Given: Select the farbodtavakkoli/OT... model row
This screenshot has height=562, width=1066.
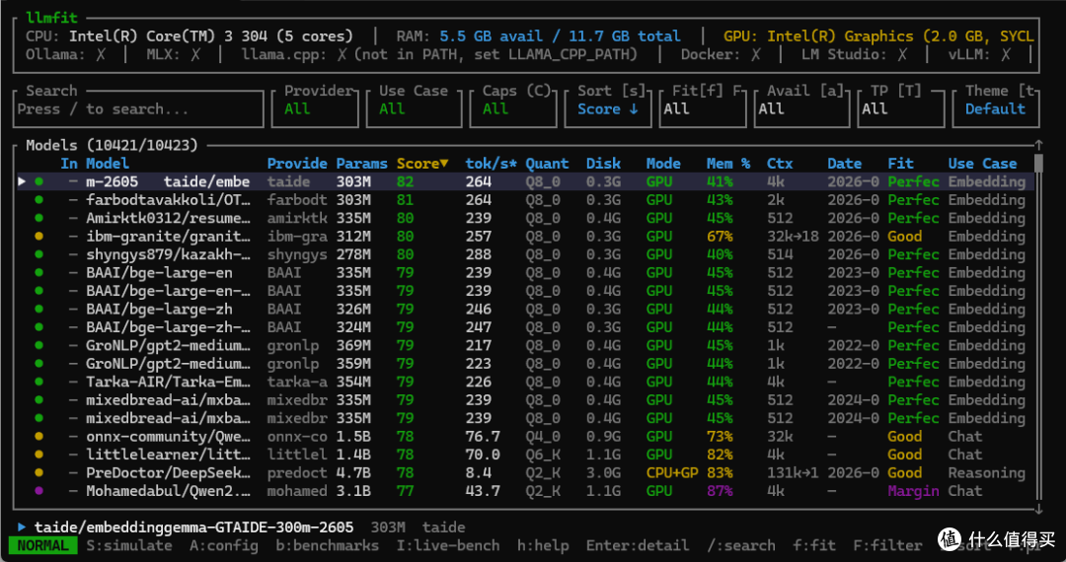Looking at the screenshot, I should (525, 200).
